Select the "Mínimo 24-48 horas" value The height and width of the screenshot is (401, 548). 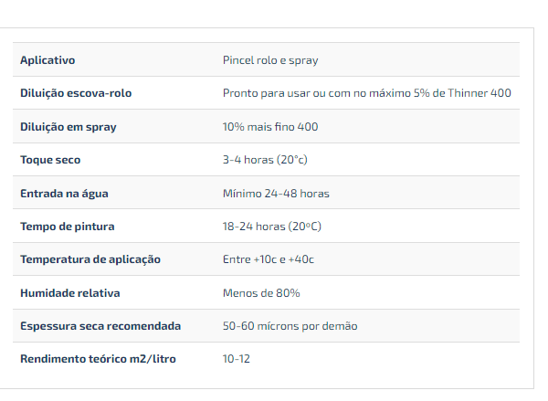point(276,194)
